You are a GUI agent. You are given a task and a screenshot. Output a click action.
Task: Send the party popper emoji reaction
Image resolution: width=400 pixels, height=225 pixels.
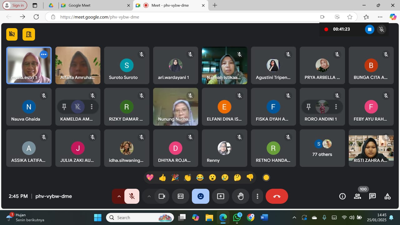click(175, 177)
